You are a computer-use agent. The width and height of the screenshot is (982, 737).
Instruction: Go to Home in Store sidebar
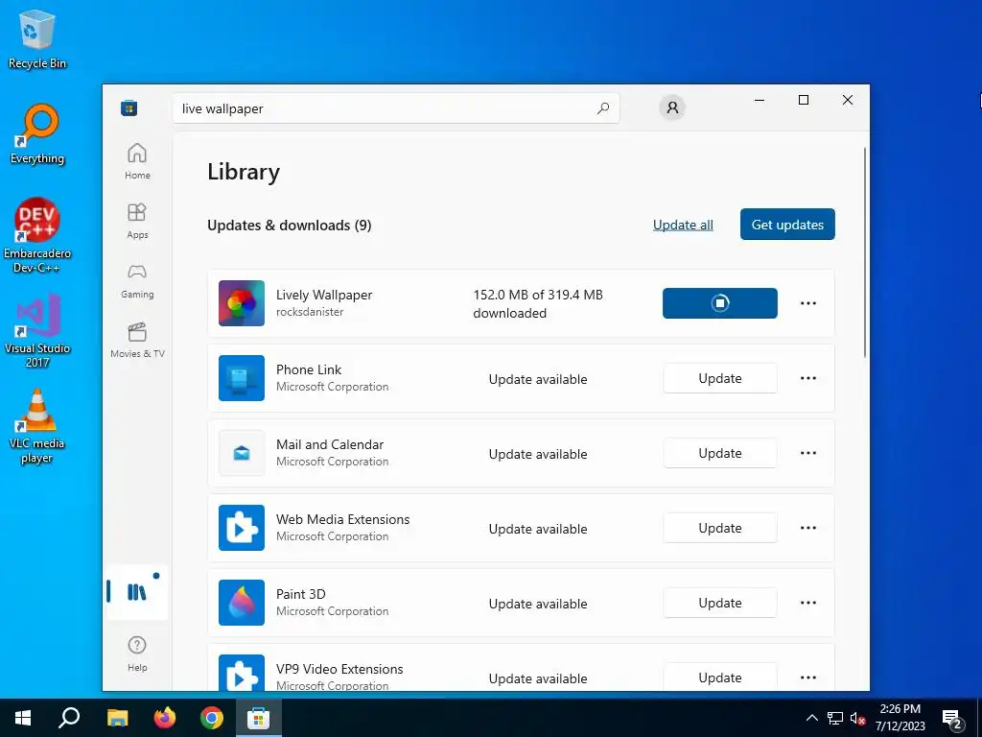point(137,161)
